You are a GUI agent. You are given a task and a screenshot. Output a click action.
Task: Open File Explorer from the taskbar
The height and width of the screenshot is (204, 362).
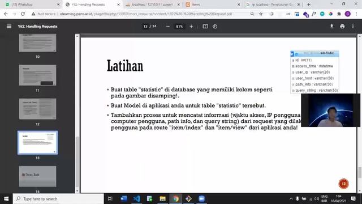(x=162, y=199)
